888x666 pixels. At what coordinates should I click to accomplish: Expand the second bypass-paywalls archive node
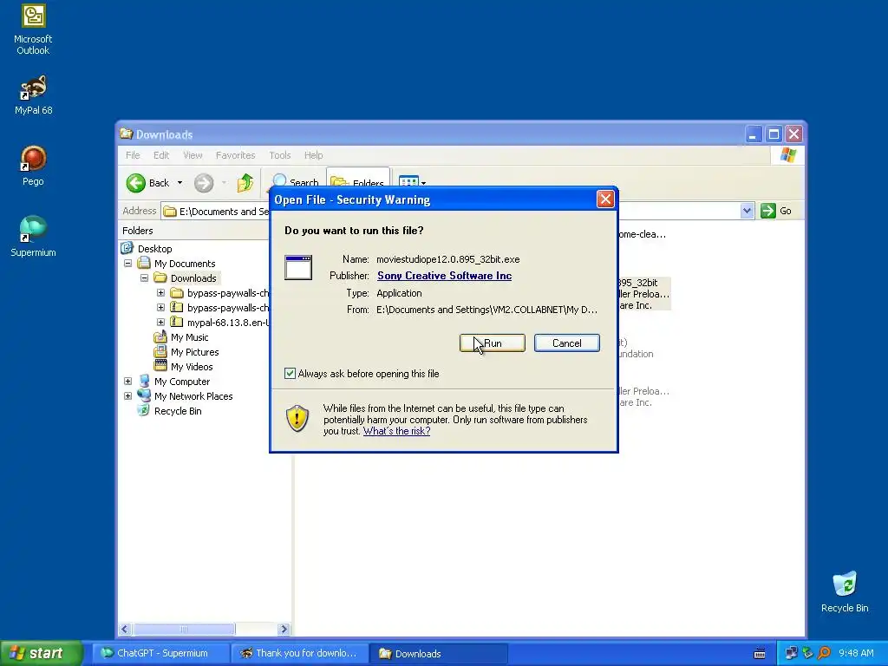(x=160, y=308)
